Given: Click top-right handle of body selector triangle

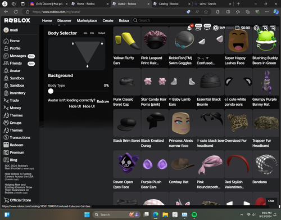Looking at the screenshot, I should 102,43.
